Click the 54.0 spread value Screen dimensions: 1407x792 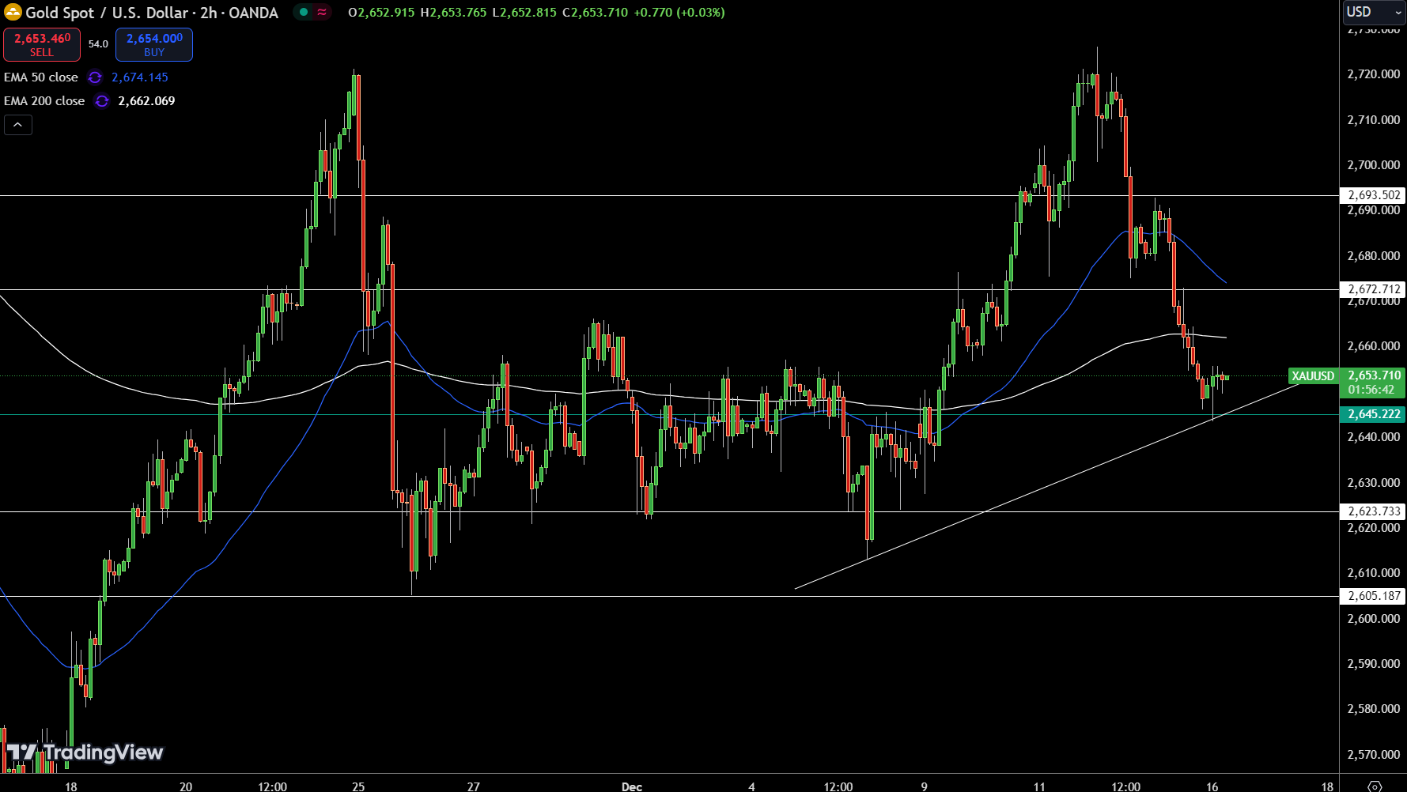(98, 44)
